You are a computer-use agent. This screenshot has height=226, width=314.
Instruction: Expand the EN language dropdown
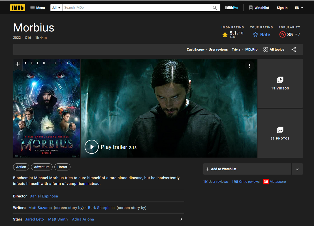(x=299, y=8)
